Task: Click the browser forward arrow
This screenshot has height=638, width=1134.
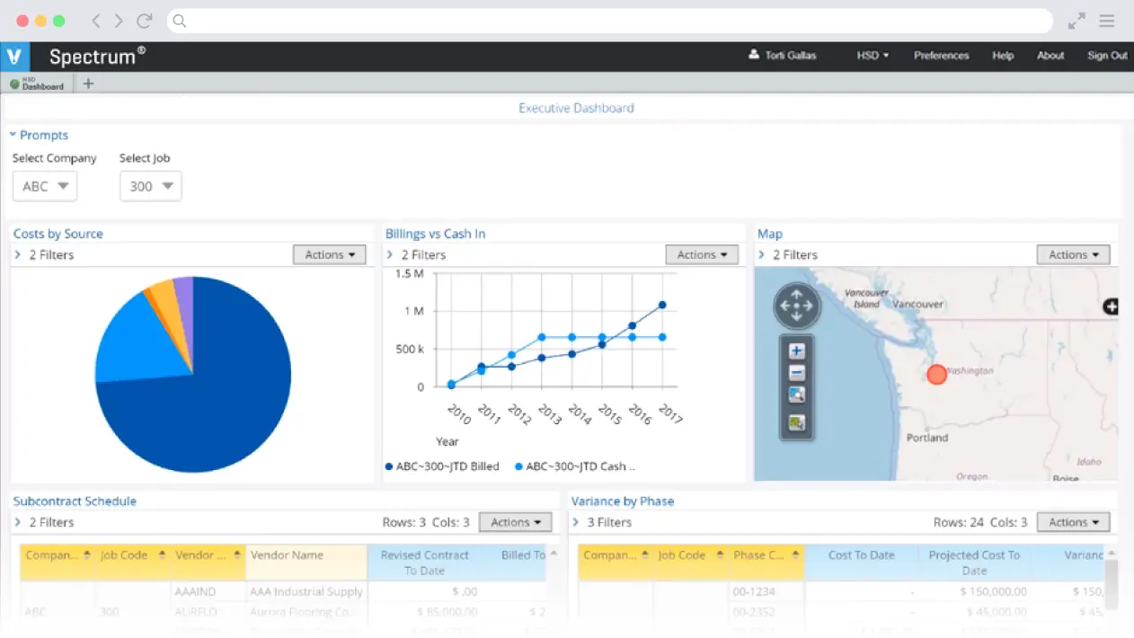Action: [x=119, y=21]
